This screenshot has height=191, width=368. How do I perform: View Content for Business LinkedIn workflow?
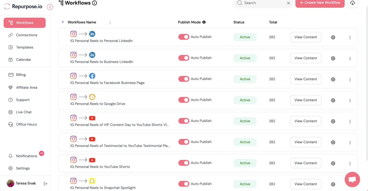306,58
